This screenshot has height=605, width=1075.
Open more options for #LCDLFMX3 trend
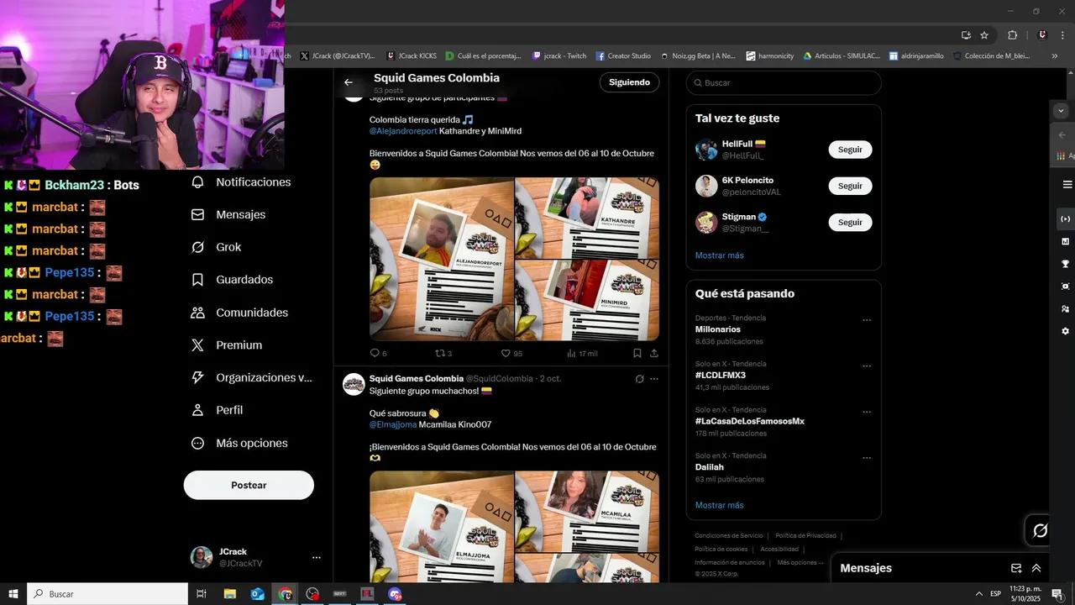point(867,366)
